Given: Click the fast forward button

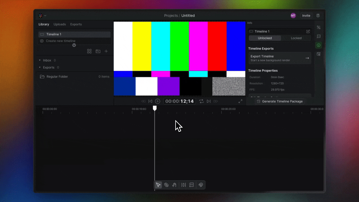Looking at the screenshot, I should pyautogui.click(x=216, y=101).
